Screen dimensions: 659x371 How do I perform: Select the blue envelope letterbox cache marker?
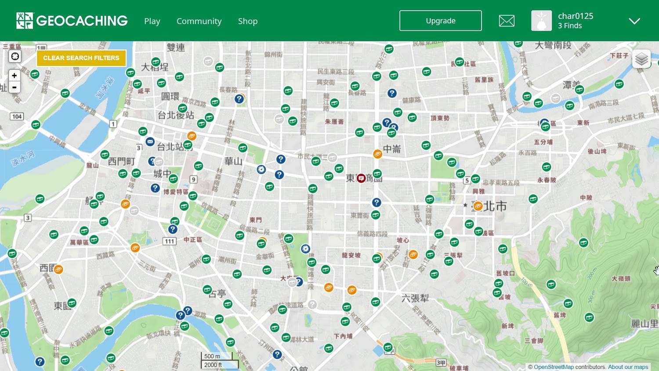coord(150,142)
